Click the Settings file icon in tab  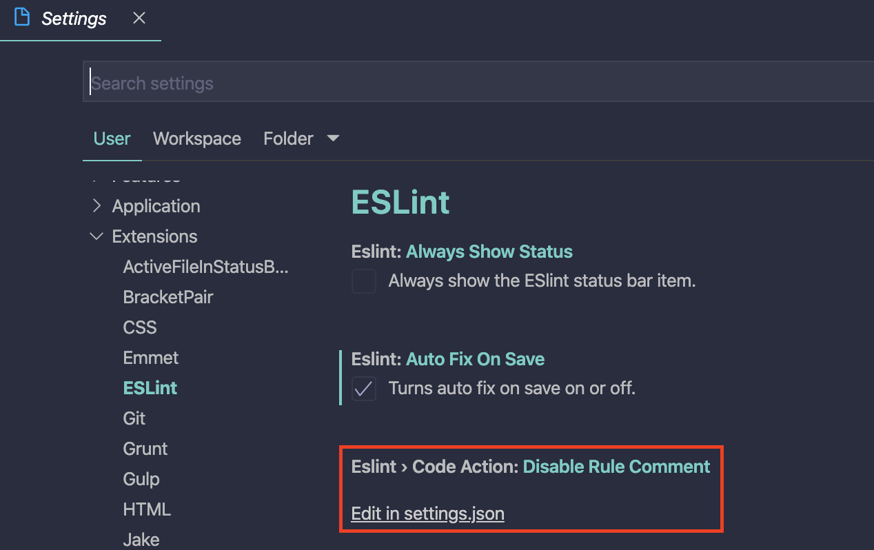pyautogui.click(x=22, y=18)
